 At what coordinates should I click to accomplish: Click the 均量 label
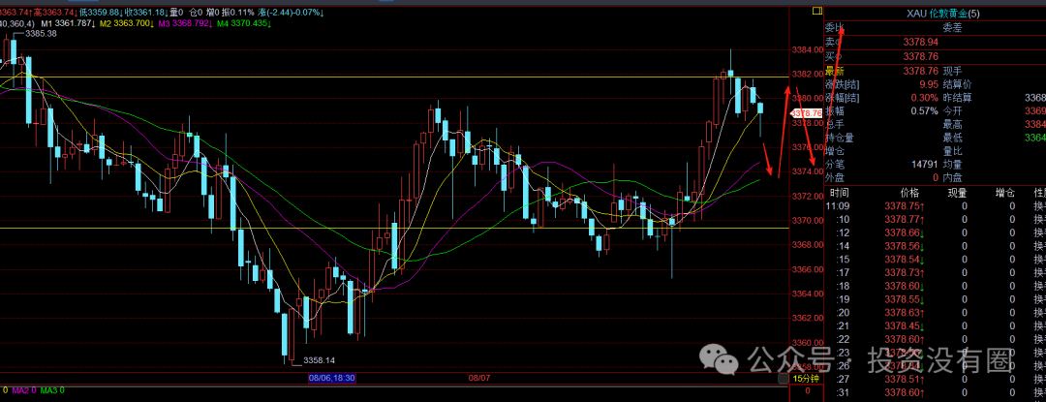[952, 164]
